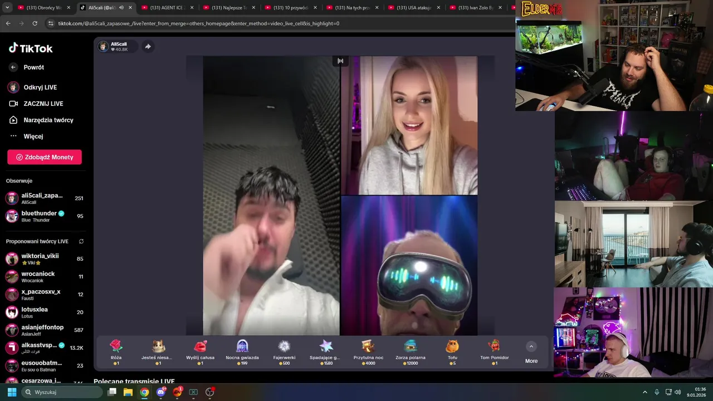Click browser Back arrow
Screen dimensions: 713x401
pyautogui.click(x=8, y=23)
